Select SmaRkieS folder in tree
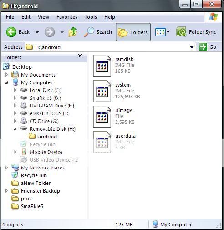 coord(32,206)
